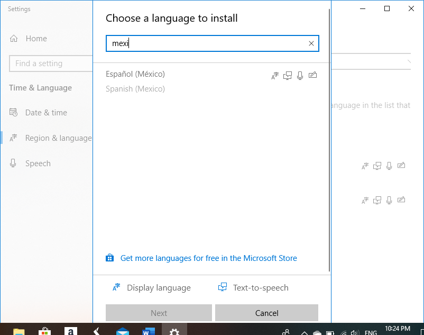
Task: Open Speech settings
Action: tap(38, 164)
